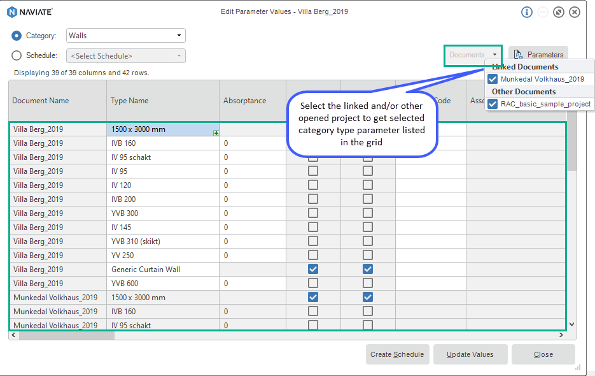Toggle the checkbox in the Generic Curtain Wall row
Viewport: 595px width, 376px height.
tap(312, 269)
